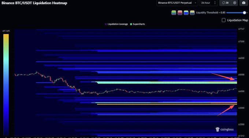This screenshot has height=138, width=249.
Task: Click the Liquidity Threshold = 0.85 label
Action: click(211, 13)
